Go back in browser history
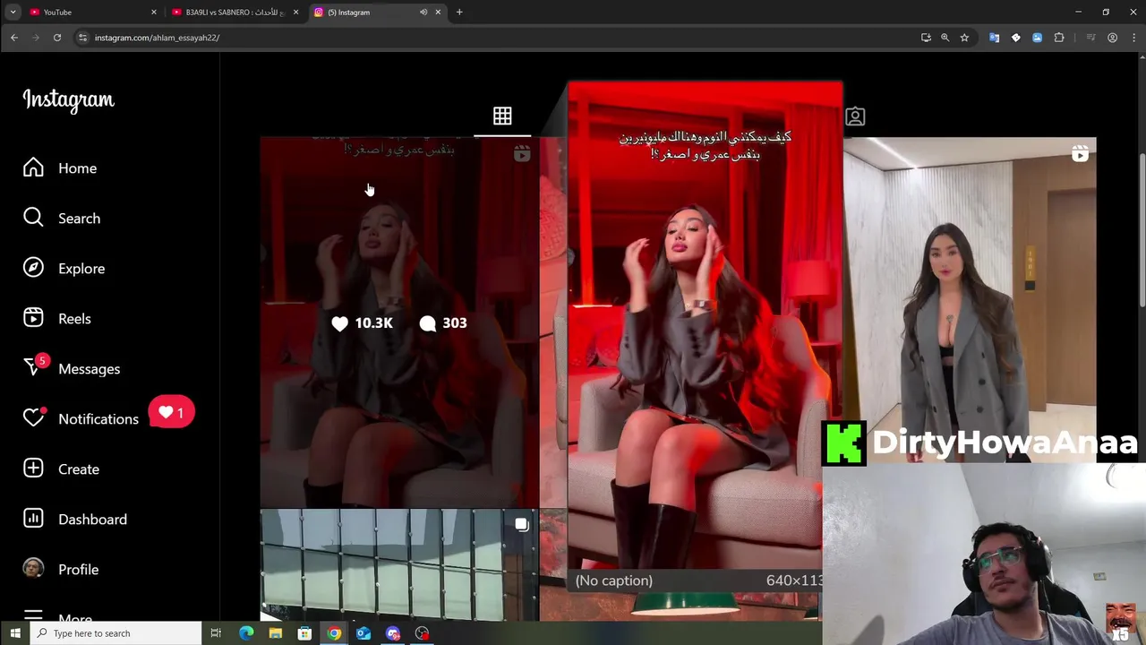 [14, 38]
